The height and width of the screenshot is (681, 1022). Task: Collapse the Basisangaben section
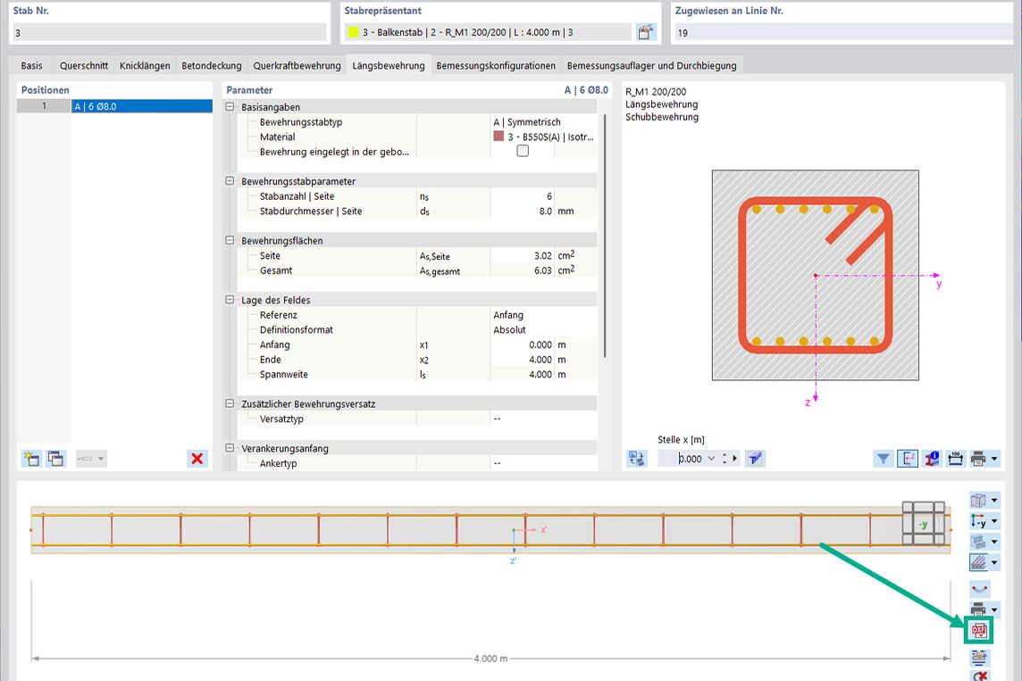click(230, 107)
